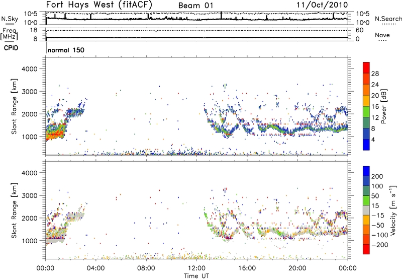Viewport: 402px width, 279px height.
Task: Click the "12:00" time axis label
Action: [x=196, y=268]
